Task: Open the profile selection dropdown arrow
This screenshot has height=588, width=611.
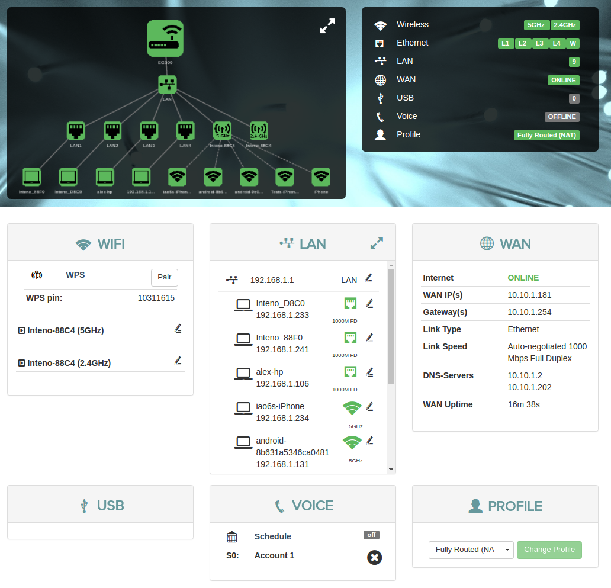Action: [x=507, y=550]
